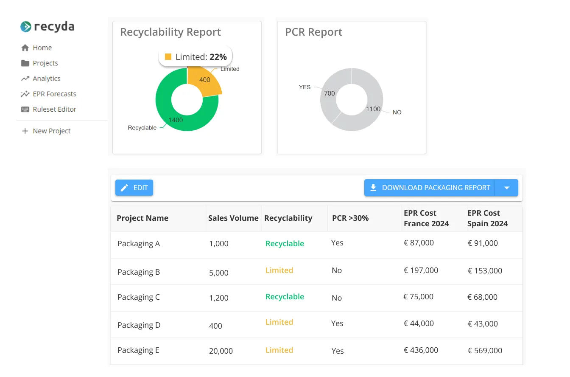Click the Ruleset Editor keyboard icon

click(x=25, y=109)
